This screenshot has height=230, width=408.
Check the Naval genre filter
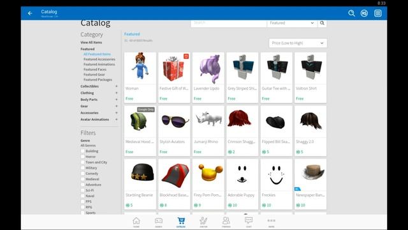(83, 196)
